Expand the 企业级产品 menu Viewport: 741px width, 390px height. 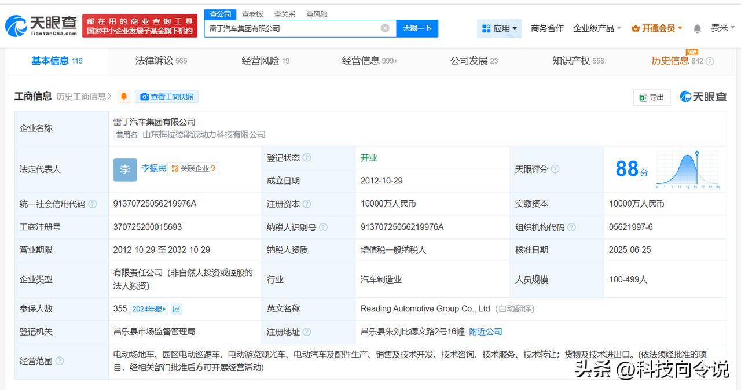(x=597, y=28)
